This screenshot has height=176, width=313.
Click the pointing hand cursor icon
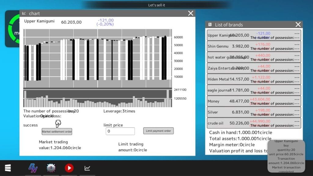(58, 124)
